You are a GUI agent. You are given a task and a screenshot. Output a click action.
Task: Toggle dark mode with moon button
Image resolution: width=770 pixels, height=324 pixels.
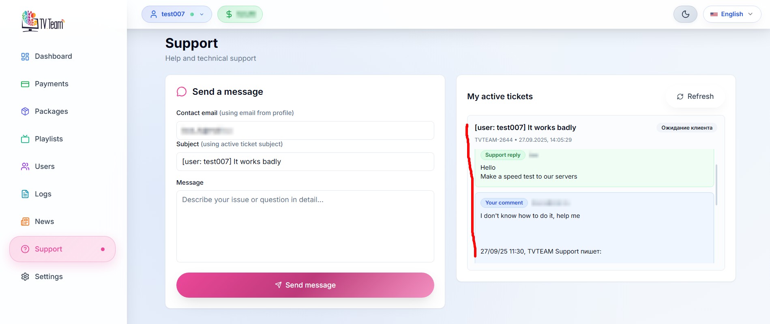coord(685,14)
